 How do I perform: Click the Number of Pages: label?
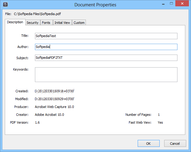click(x=138, y=115)
